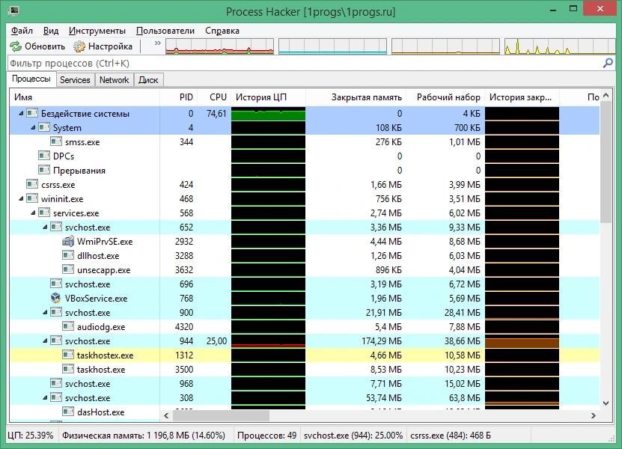Collapse the Бездействие системы tree node
The width and height of the screenshot is (622, 449).
click(21, 114)
